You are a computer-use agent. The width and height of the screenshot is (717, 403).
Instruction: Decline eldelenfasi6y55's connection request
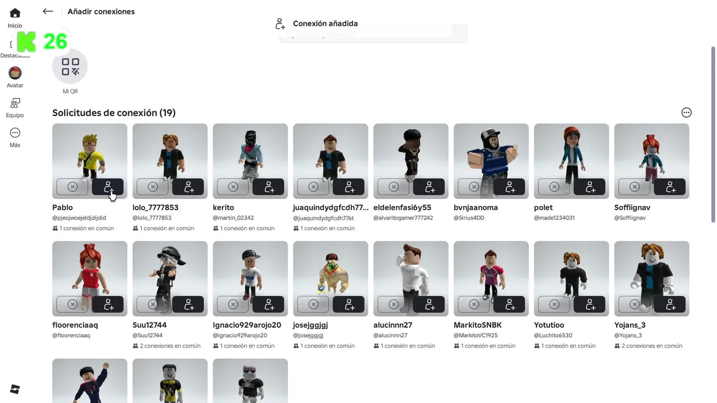point(393,186)
